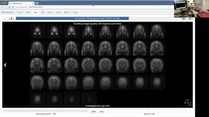Click the Gamma slider handle
209x117 pixels.
click(x=149, y=111)
